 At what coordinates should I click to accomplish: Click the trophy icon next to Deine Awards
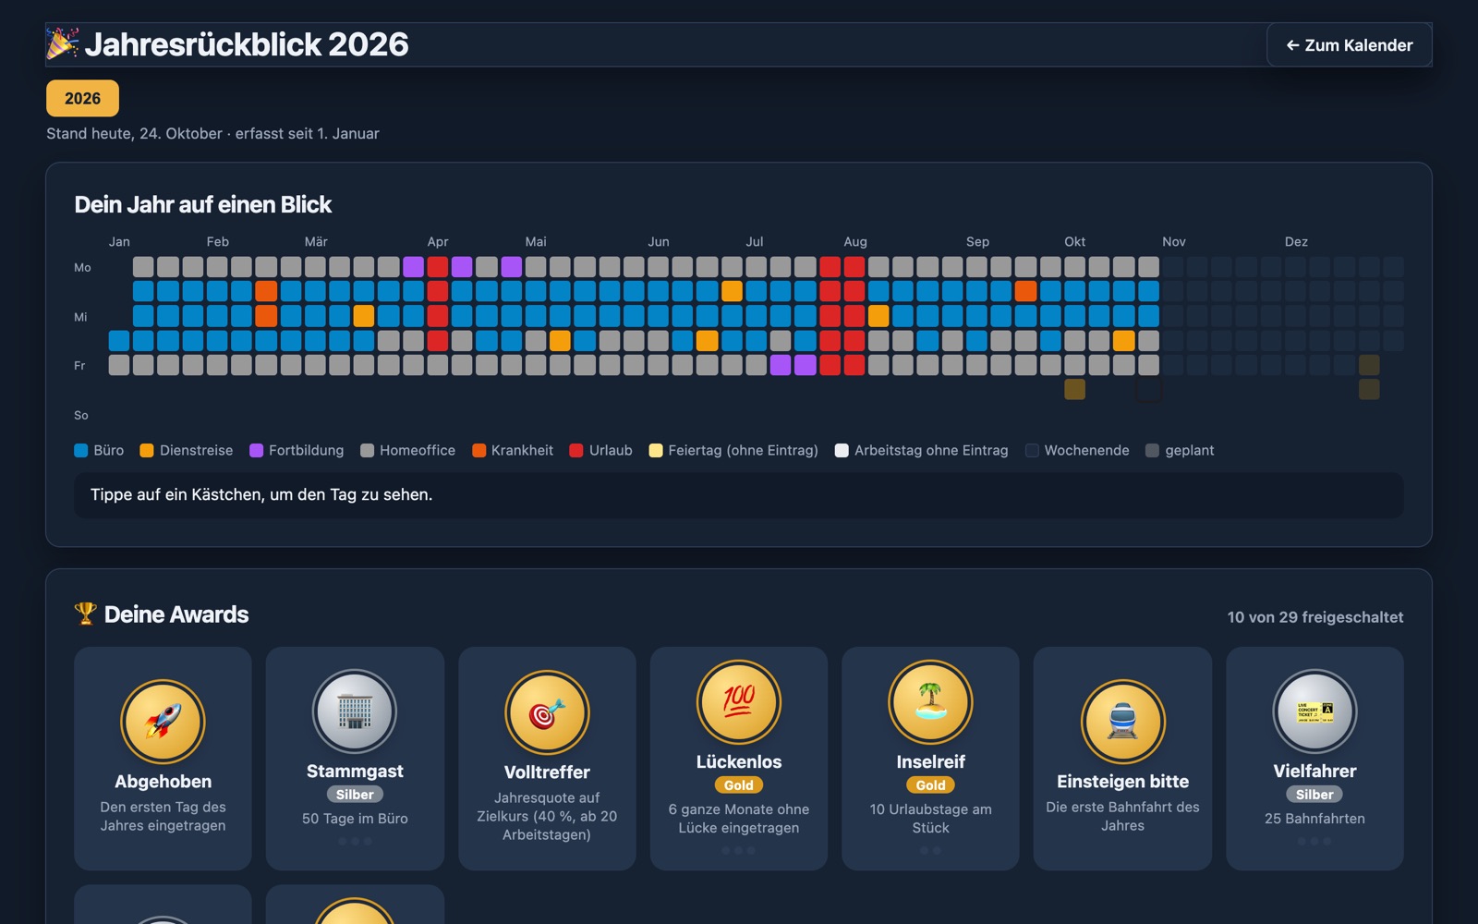85,614
